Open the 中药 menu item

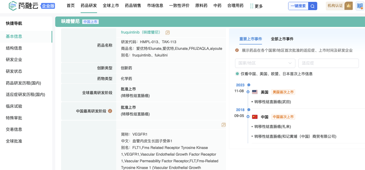[x=217, y=6]
